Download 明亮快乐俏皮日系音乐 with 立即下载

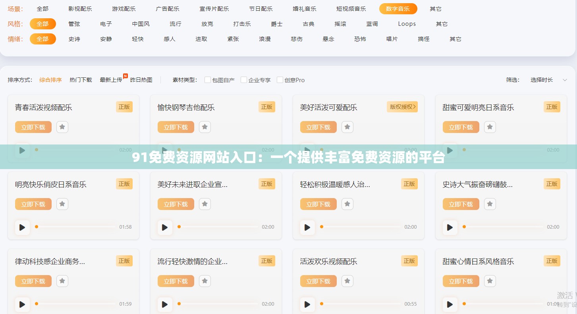pos(33,204)
